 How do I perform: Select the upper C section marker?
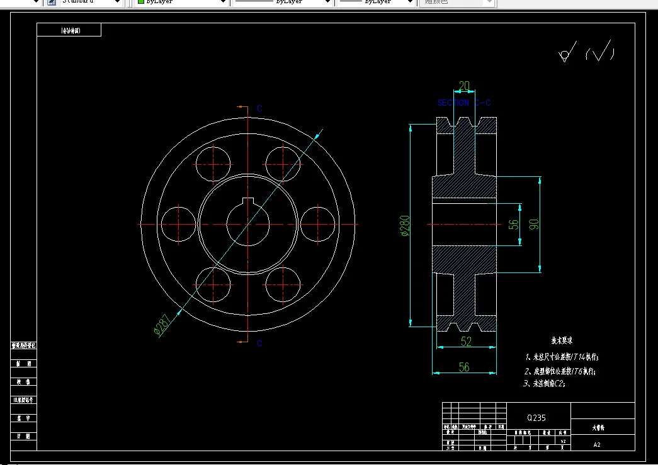259,108
